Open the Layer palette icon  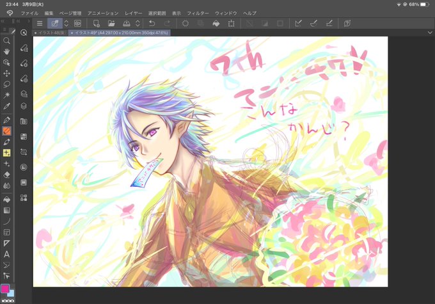click(24, 106)
